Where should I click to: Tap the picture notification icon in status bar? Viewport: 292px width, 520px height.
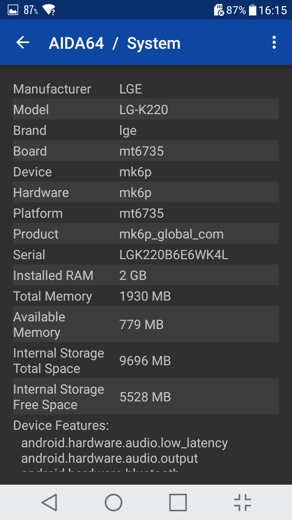13,10
